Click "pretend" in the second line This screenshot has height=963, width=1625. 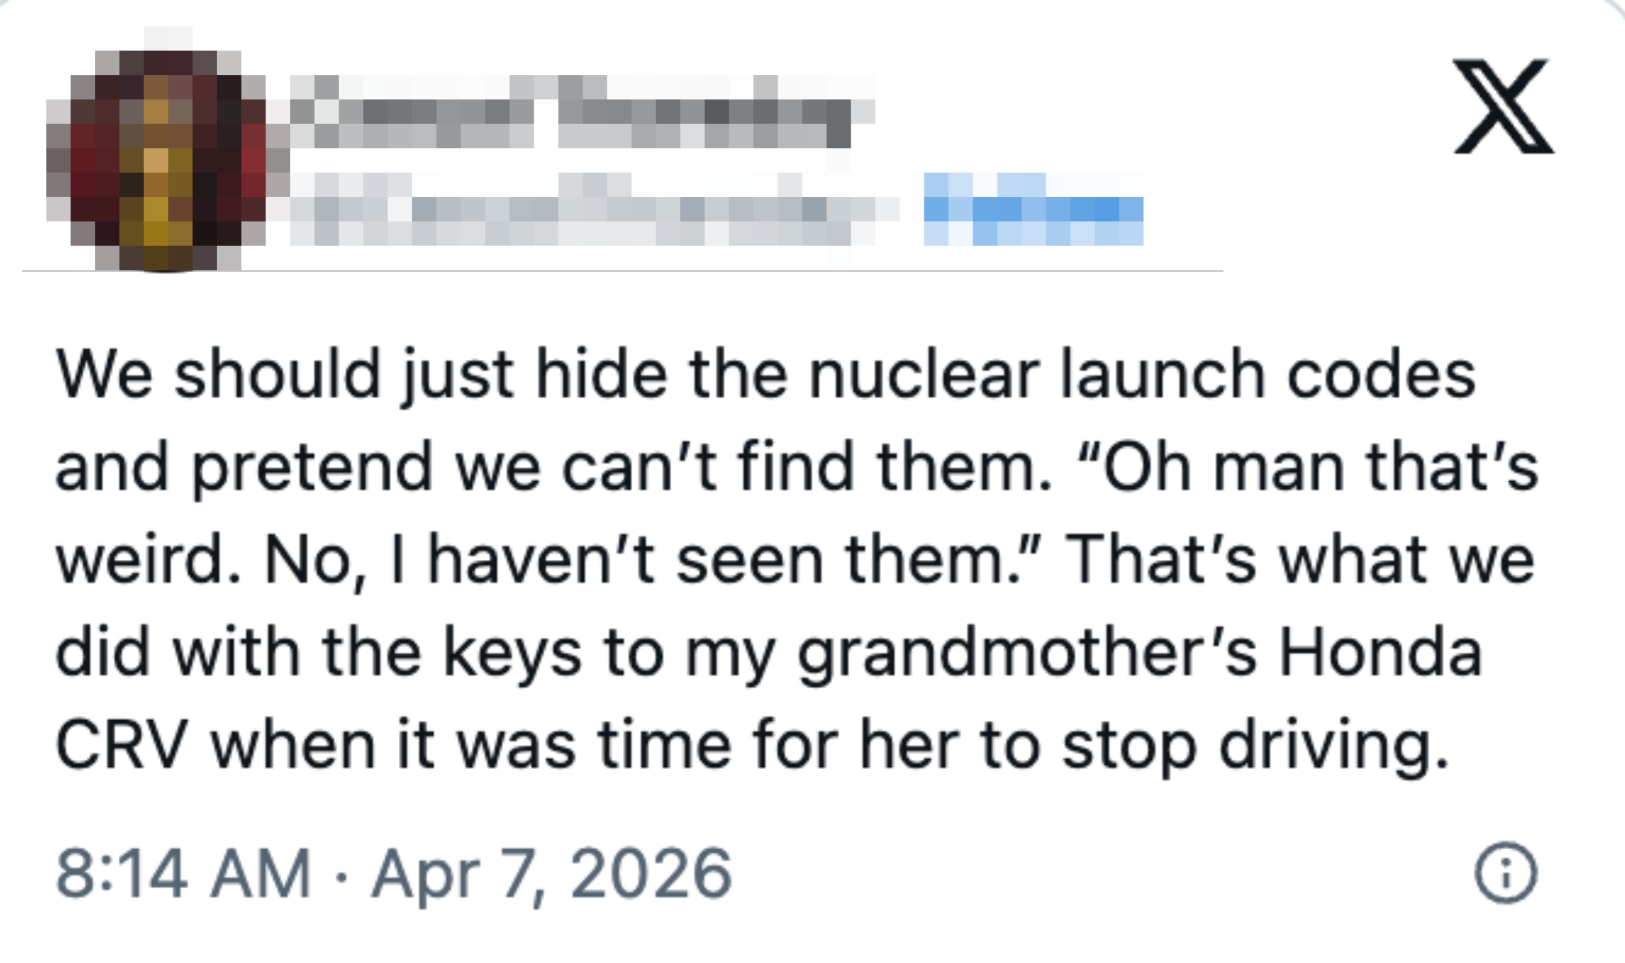pyautogui.click(x=311, y=467)
